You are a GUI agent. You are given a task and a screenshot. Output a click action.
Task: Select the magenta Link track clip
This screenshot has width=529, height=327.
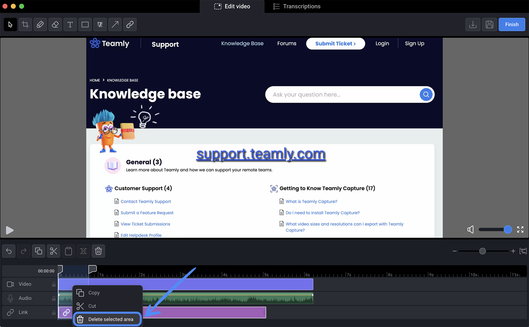click(x=204, y=313)
